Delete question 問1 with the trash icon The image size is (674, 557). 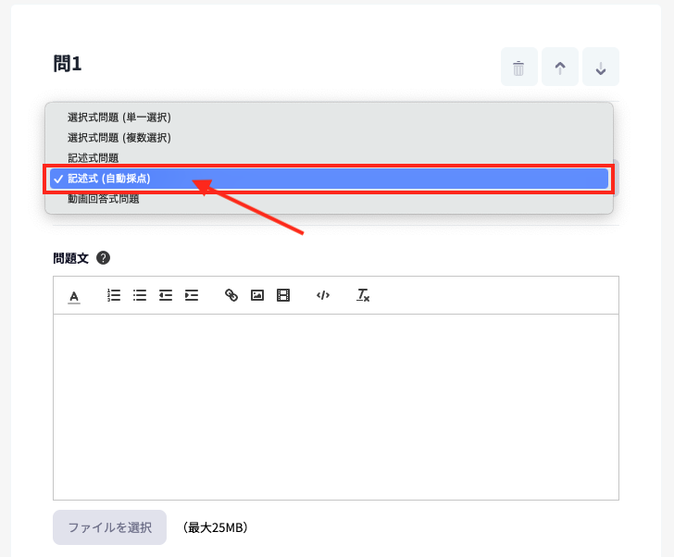[518, 67]
